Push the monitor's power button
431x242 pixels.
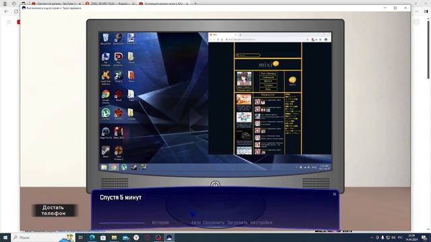tap(215, 184)
